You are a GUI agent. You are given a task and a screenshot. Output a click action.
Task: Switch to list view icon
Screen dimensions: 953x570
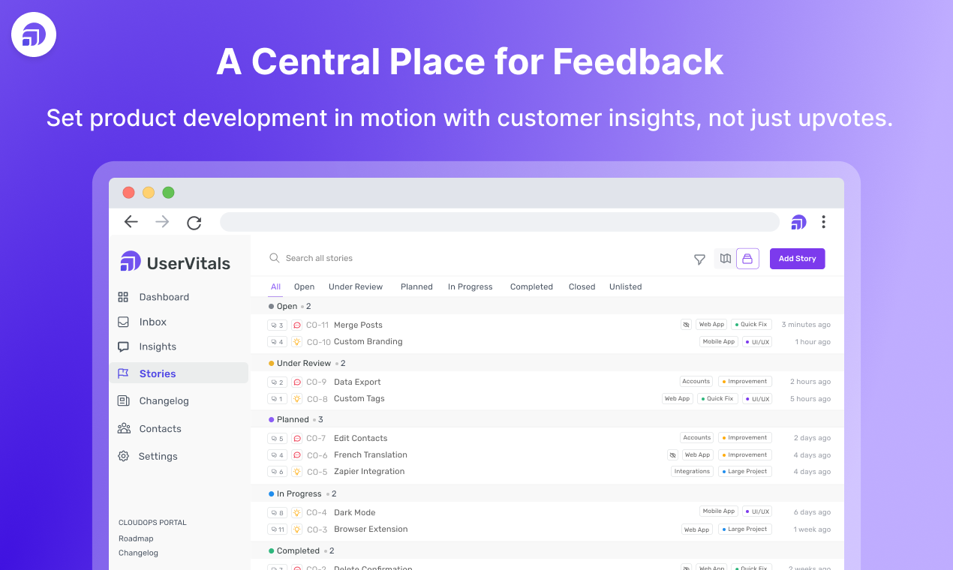point(747,259)
